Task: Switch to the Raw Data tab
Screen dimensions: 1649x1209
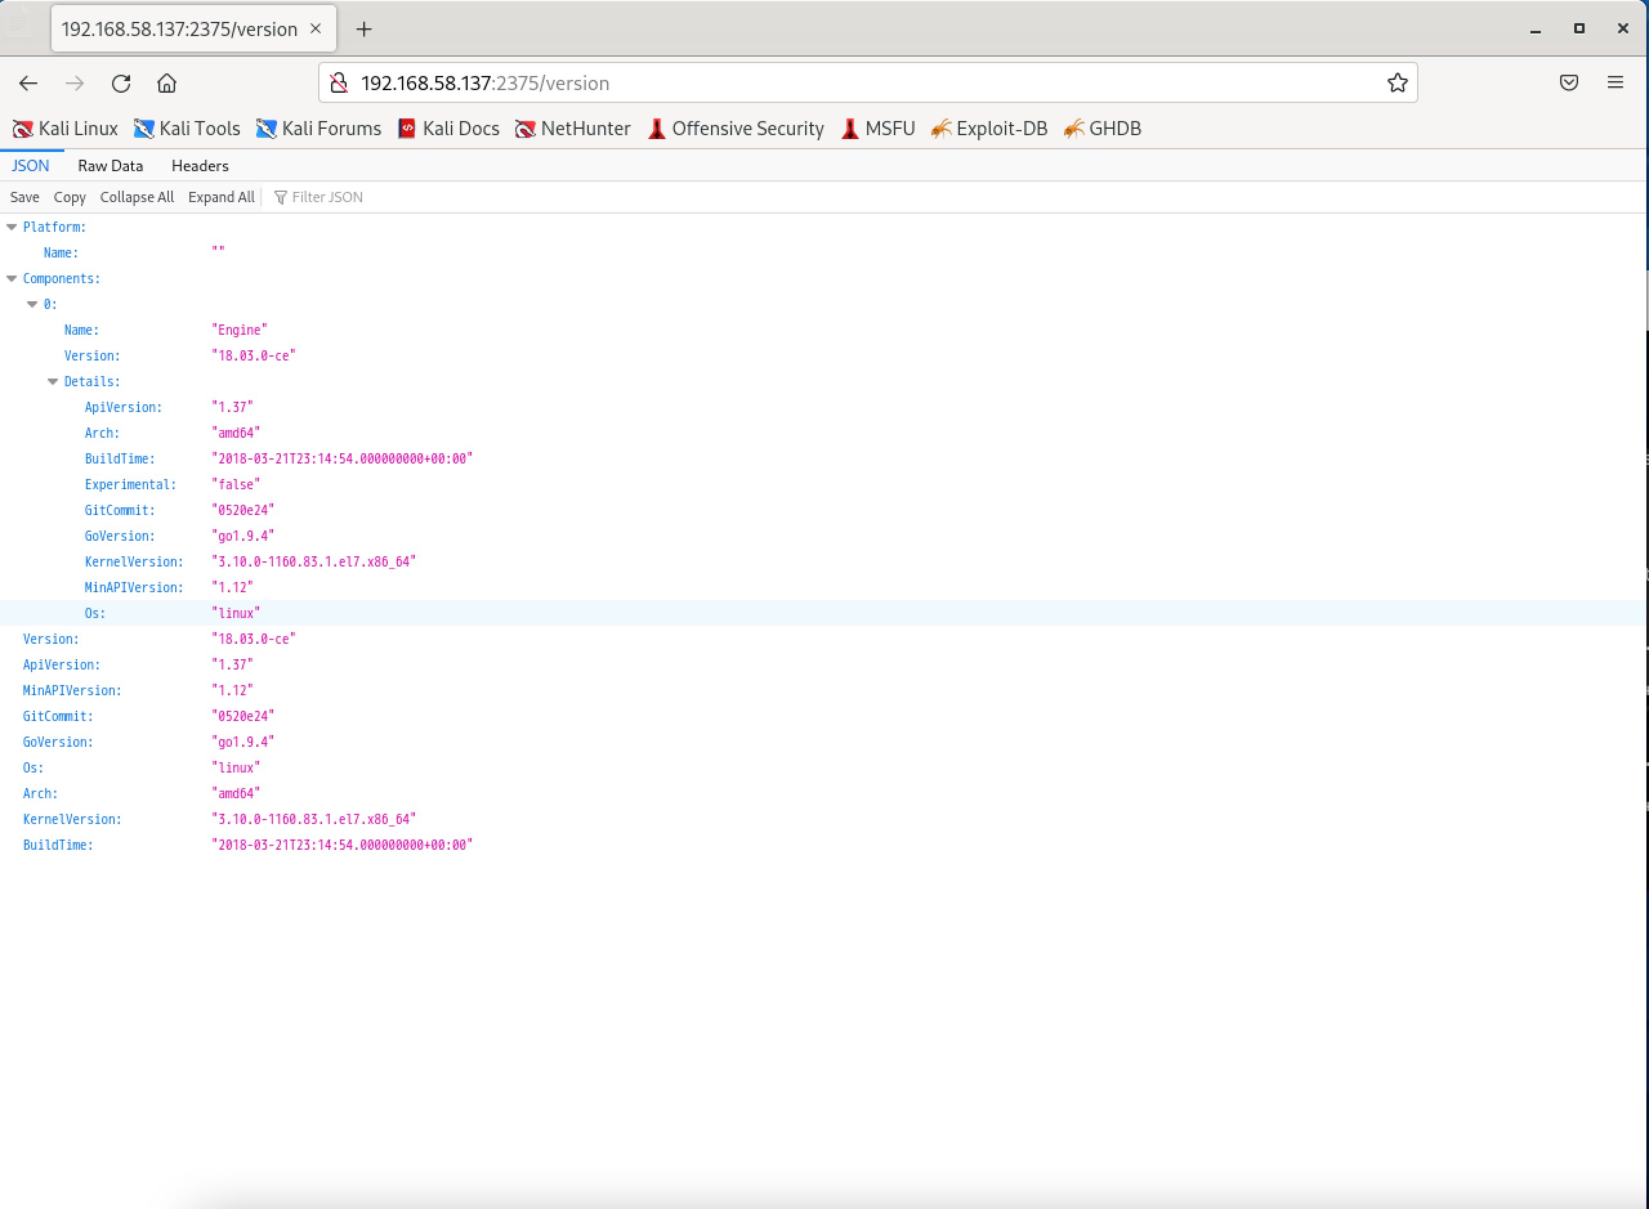Action: click(x=111, y=166)
